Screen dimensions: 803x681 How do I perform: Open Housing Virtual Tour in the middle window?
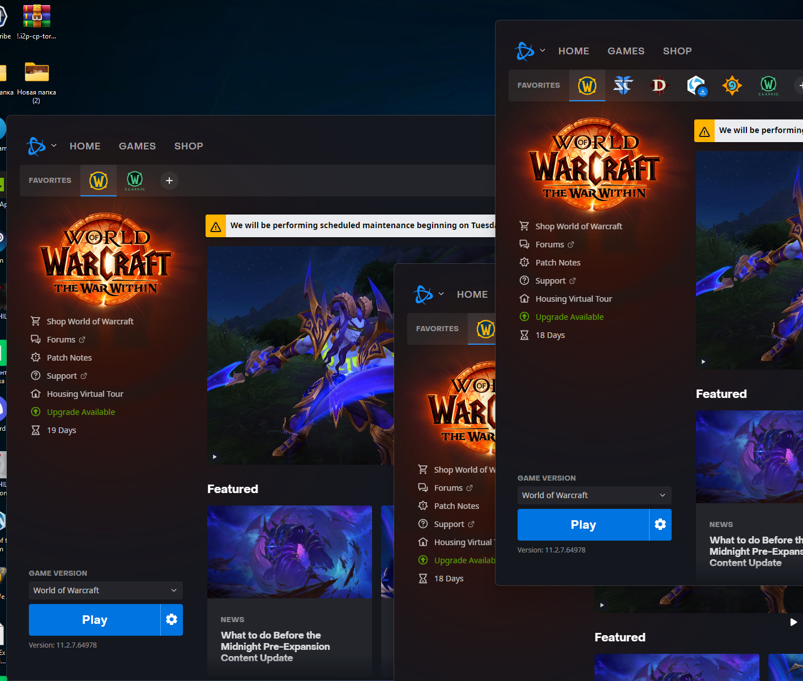pos(456,542)
